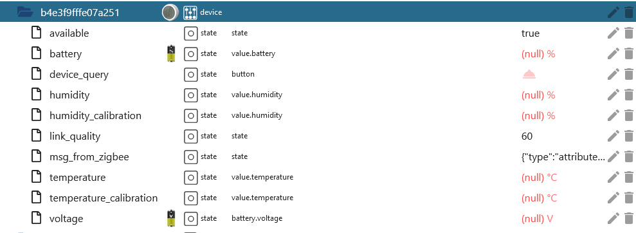Screen dimensions: 636x233
Task: Edit the battery state with pencil icon
Action: click(613, 53)
